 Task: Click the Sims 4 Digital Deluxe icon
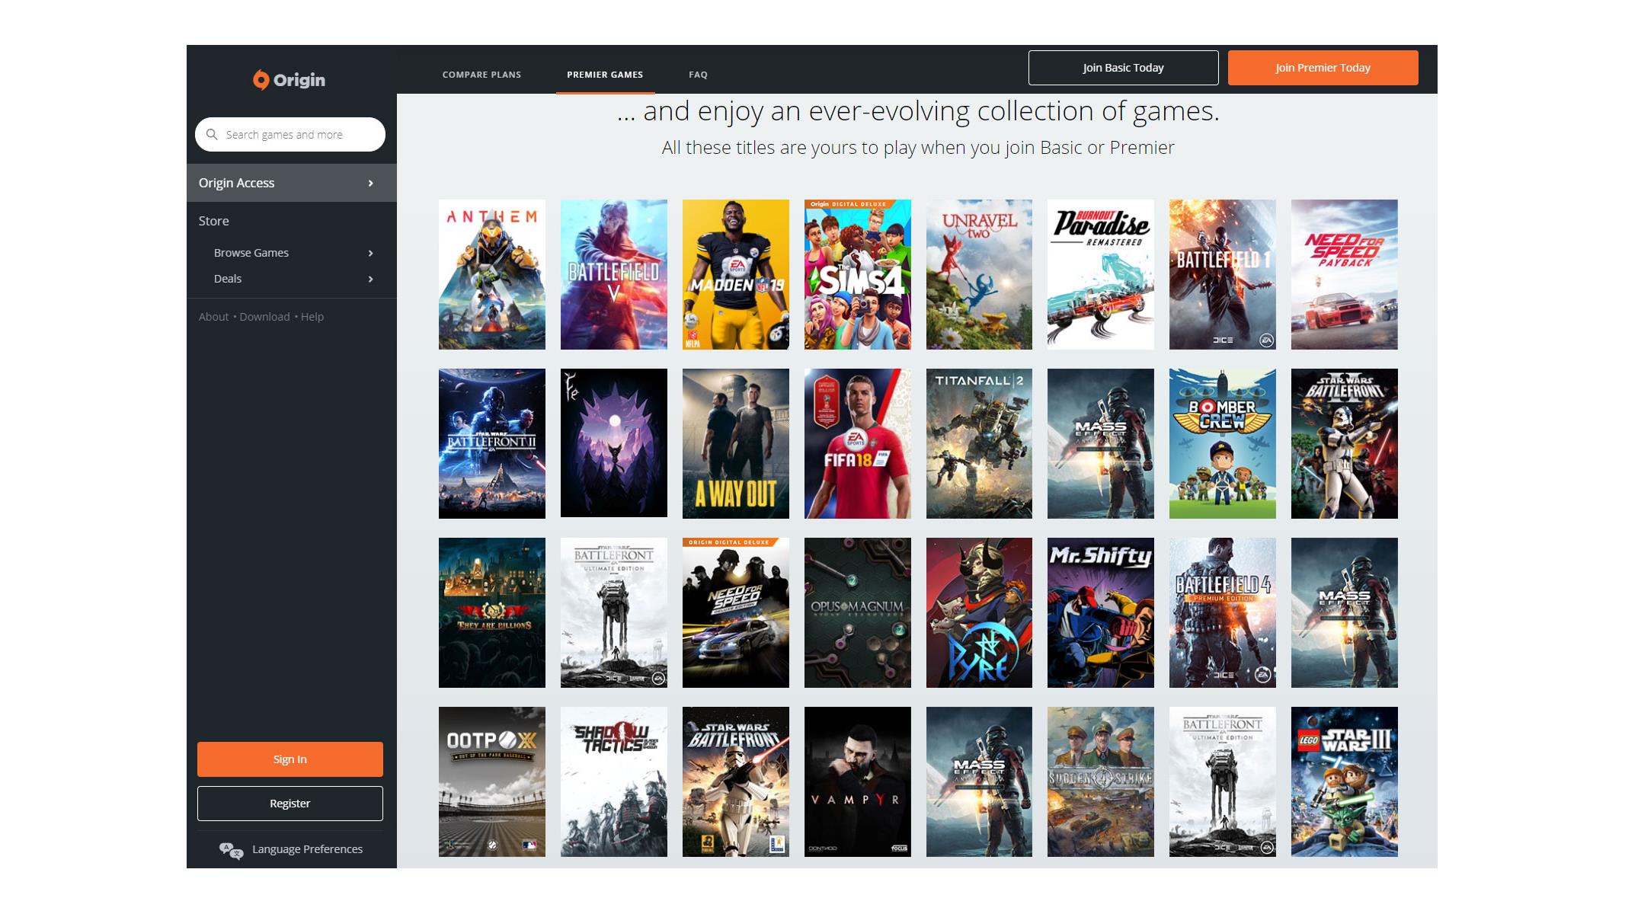point(857,273)
